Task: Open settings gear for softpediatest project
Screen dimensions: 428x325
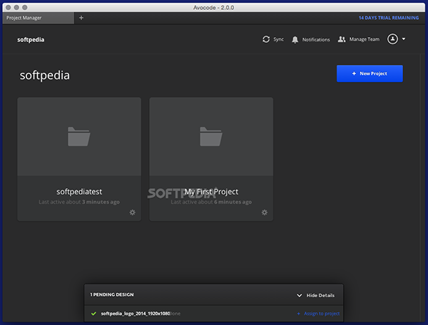Action: coord(132,212)
